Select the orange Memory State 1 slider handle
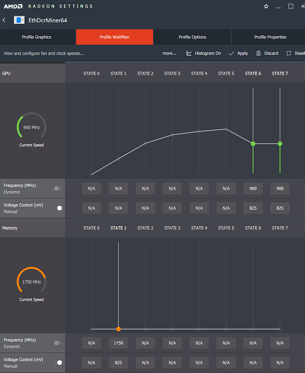 point(118,329)
